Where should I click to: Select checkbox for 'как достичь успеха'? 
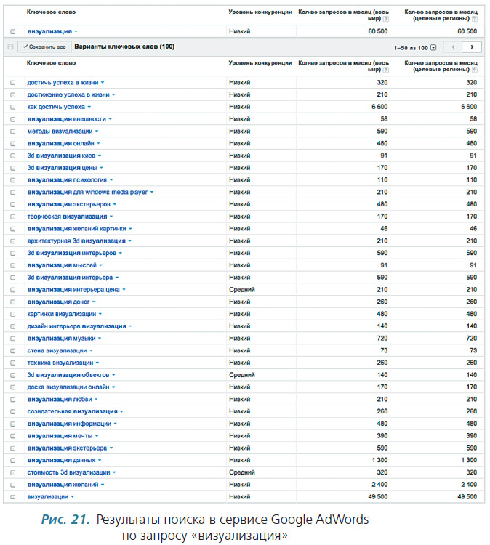(x=13, y=107)
